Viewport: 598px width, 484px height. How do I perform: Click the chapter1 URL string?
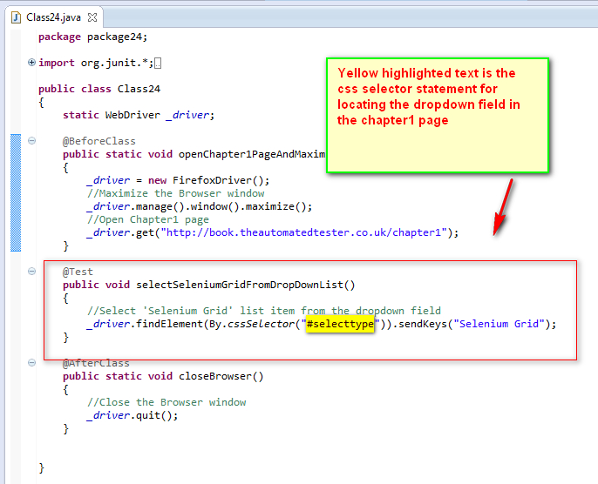(x=303, y=232)
